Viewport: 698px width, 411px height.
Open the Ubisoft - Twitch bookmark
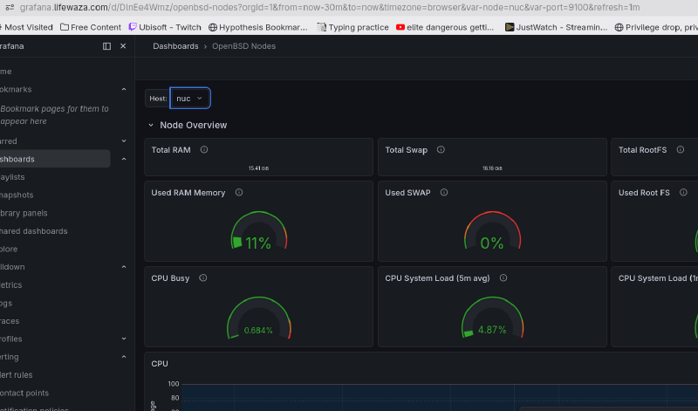(165, 27)
